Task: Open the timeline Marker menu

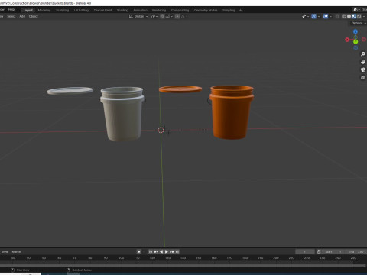Action: 17,251
